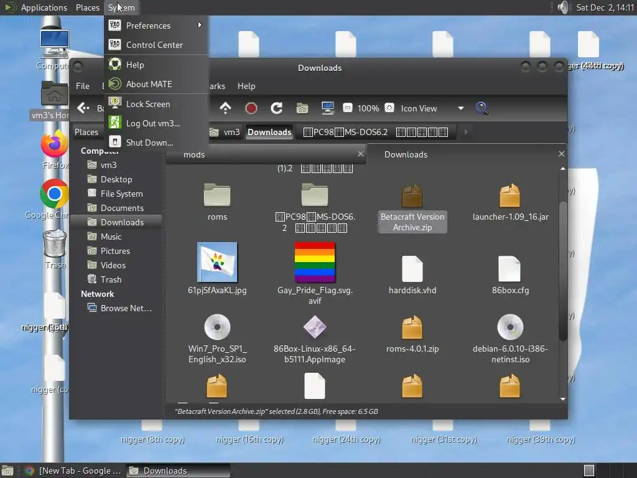Select Trash in sidebar

point(117,279)
